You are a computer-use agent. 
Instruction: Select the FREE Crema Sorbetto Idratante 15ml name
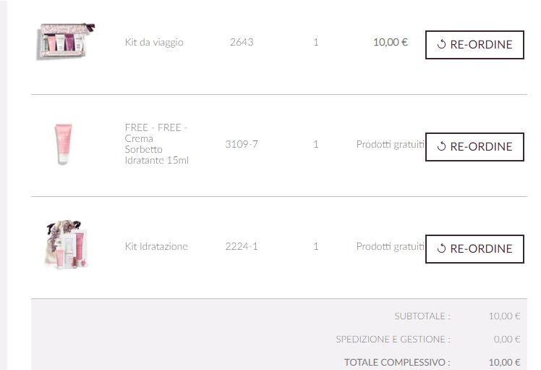[156, 144]
